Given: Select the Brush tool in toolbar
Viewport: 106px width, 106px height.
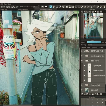Looking at the screenshot, I should [51, 7].
